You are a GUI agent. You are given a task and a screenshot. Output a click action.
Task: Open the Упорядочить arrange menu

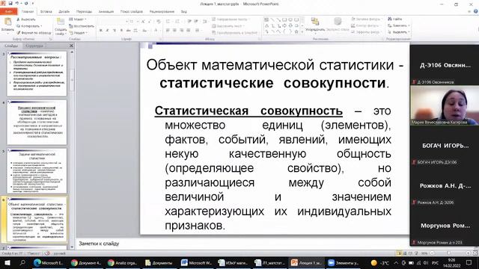[315, 25]
